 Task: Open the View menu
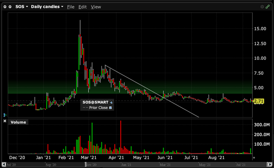pyautogui.click(x=96, y=7)
